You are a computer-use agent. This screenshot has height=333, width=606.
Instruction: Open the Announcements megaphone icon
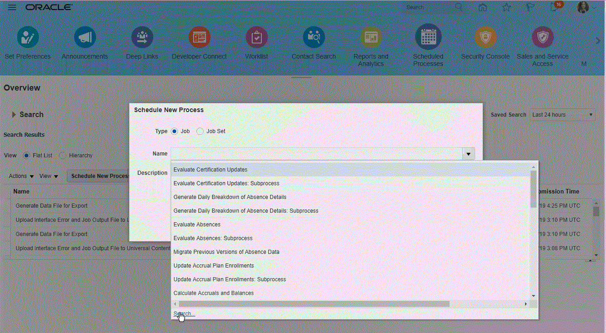tap(85, 37)
